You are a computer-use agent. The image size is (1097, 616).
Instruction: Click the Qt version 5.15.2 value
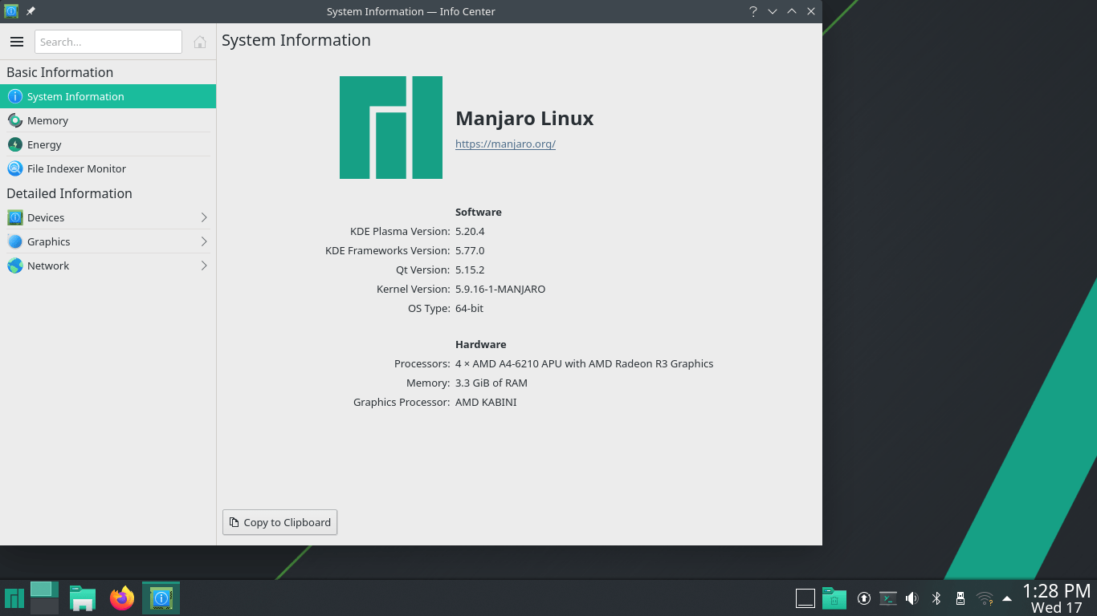tap(470, 269)
